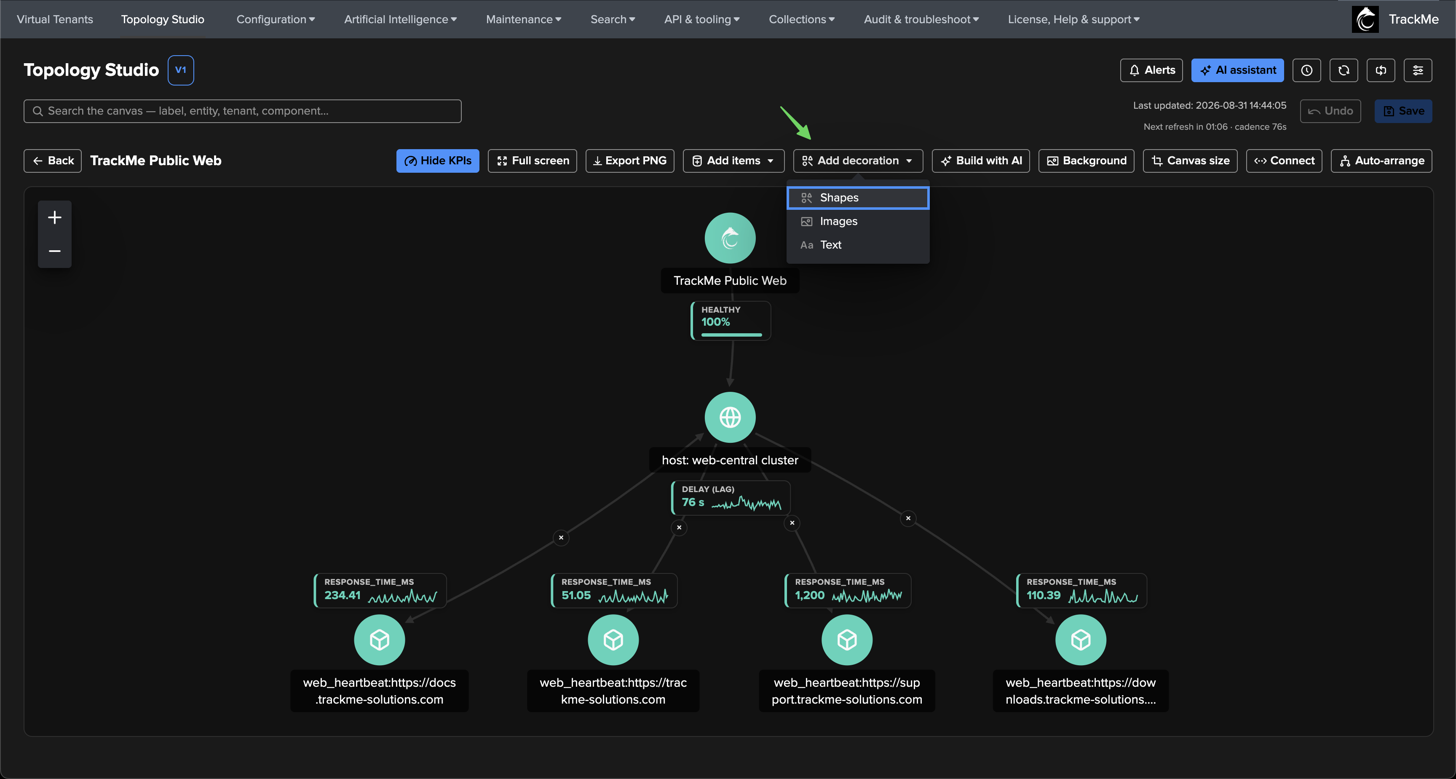
Task: Focus the canvas search field
Action: (x=242, y=111)
